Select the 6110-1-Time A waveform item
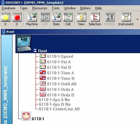140x124 pixels. [x=61, y=73]
